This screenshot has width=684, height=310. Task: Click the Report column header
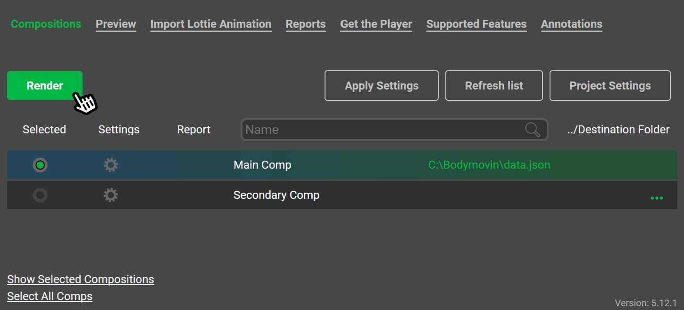pyautogui.click(x=194, y=130)
